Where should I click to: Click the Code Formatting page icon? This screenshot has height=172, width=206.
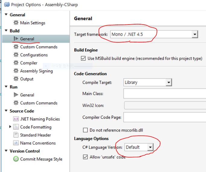click(16, 127)
